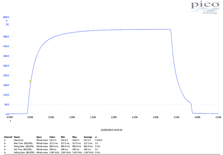The width and height of the screenshot is (223, 155).
Task: Click the V unit label on the voltage axis
Action: click(x=6, y=21)
